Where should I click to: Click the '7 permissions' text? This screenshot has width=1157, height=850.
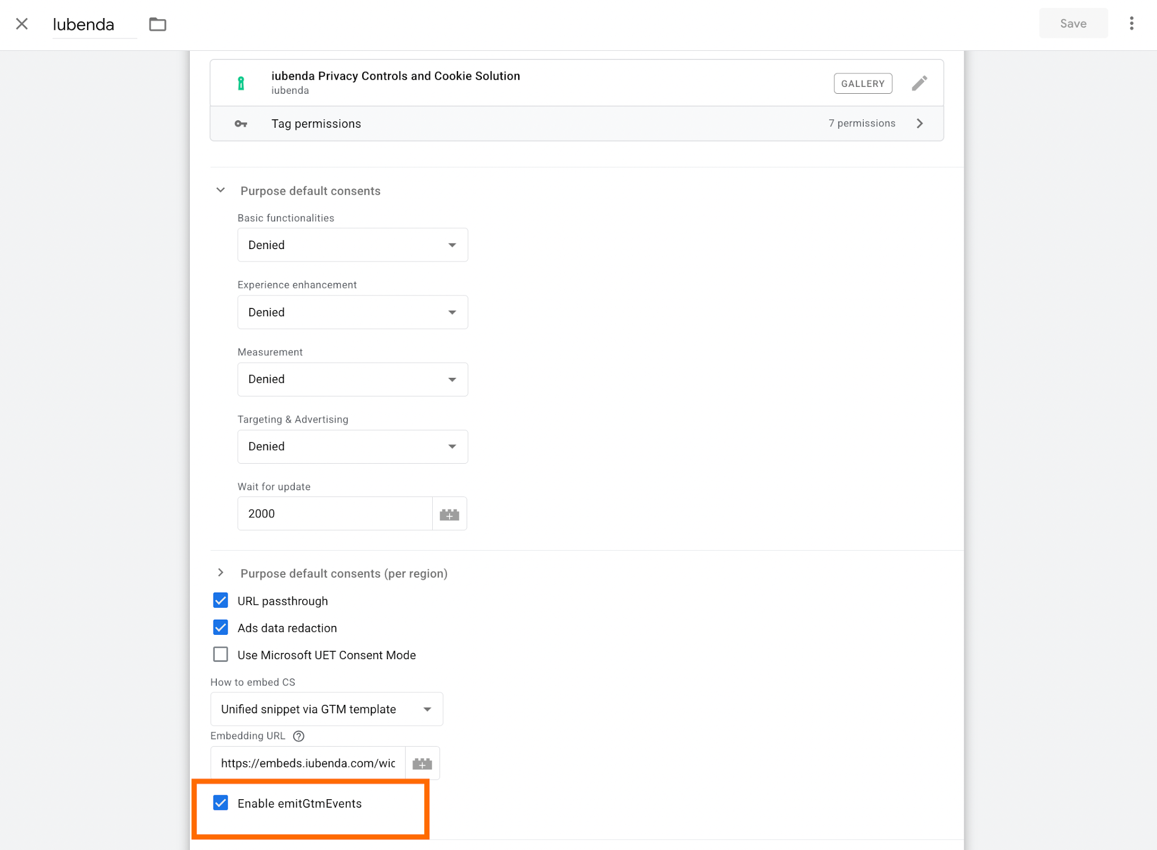862,123
